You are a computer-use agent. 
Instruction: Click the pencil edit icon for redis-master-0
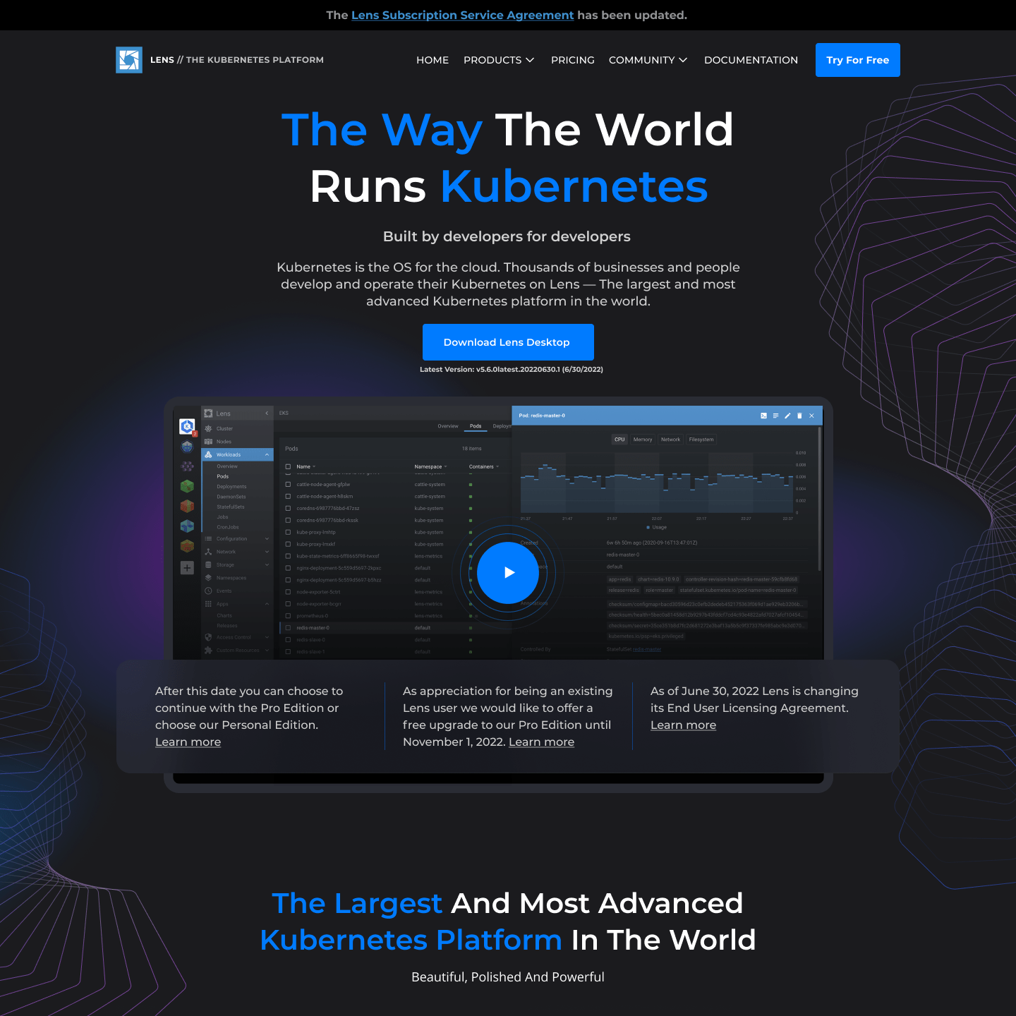[x=787, y=416]
